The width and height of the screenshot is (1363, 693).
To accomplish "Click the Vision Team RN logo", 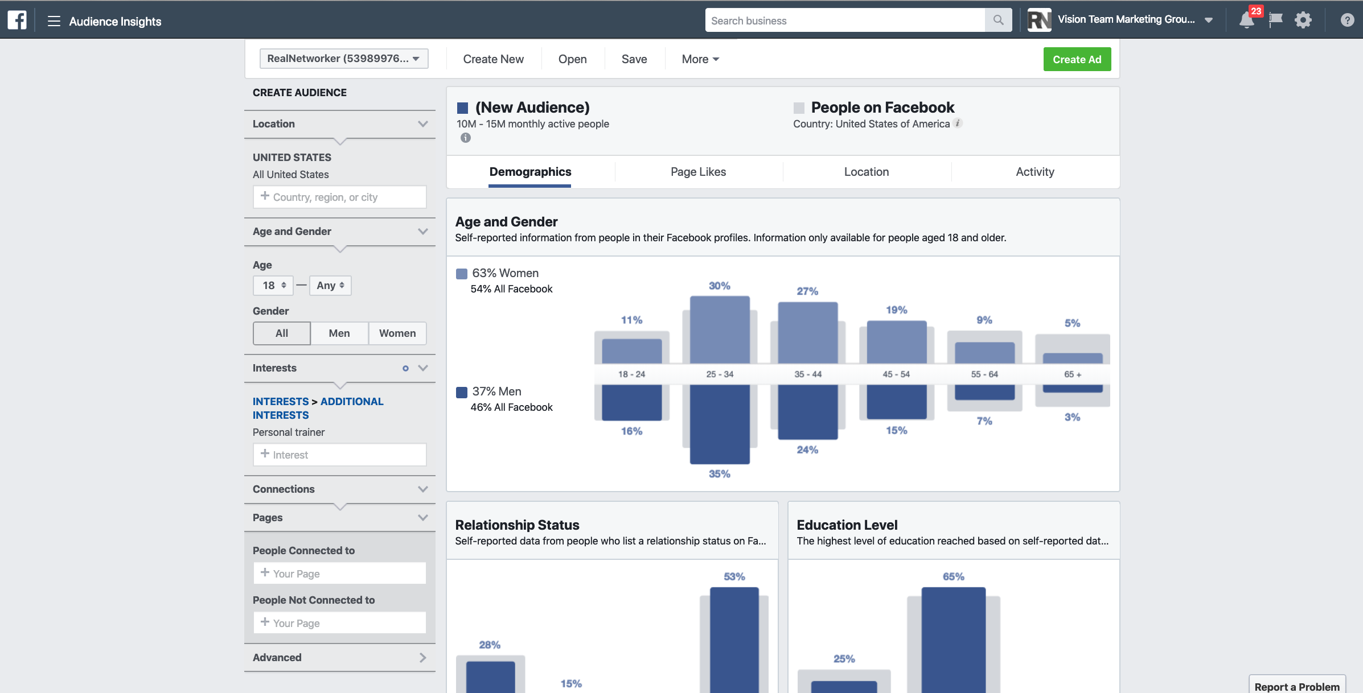I will point(1039,20).
